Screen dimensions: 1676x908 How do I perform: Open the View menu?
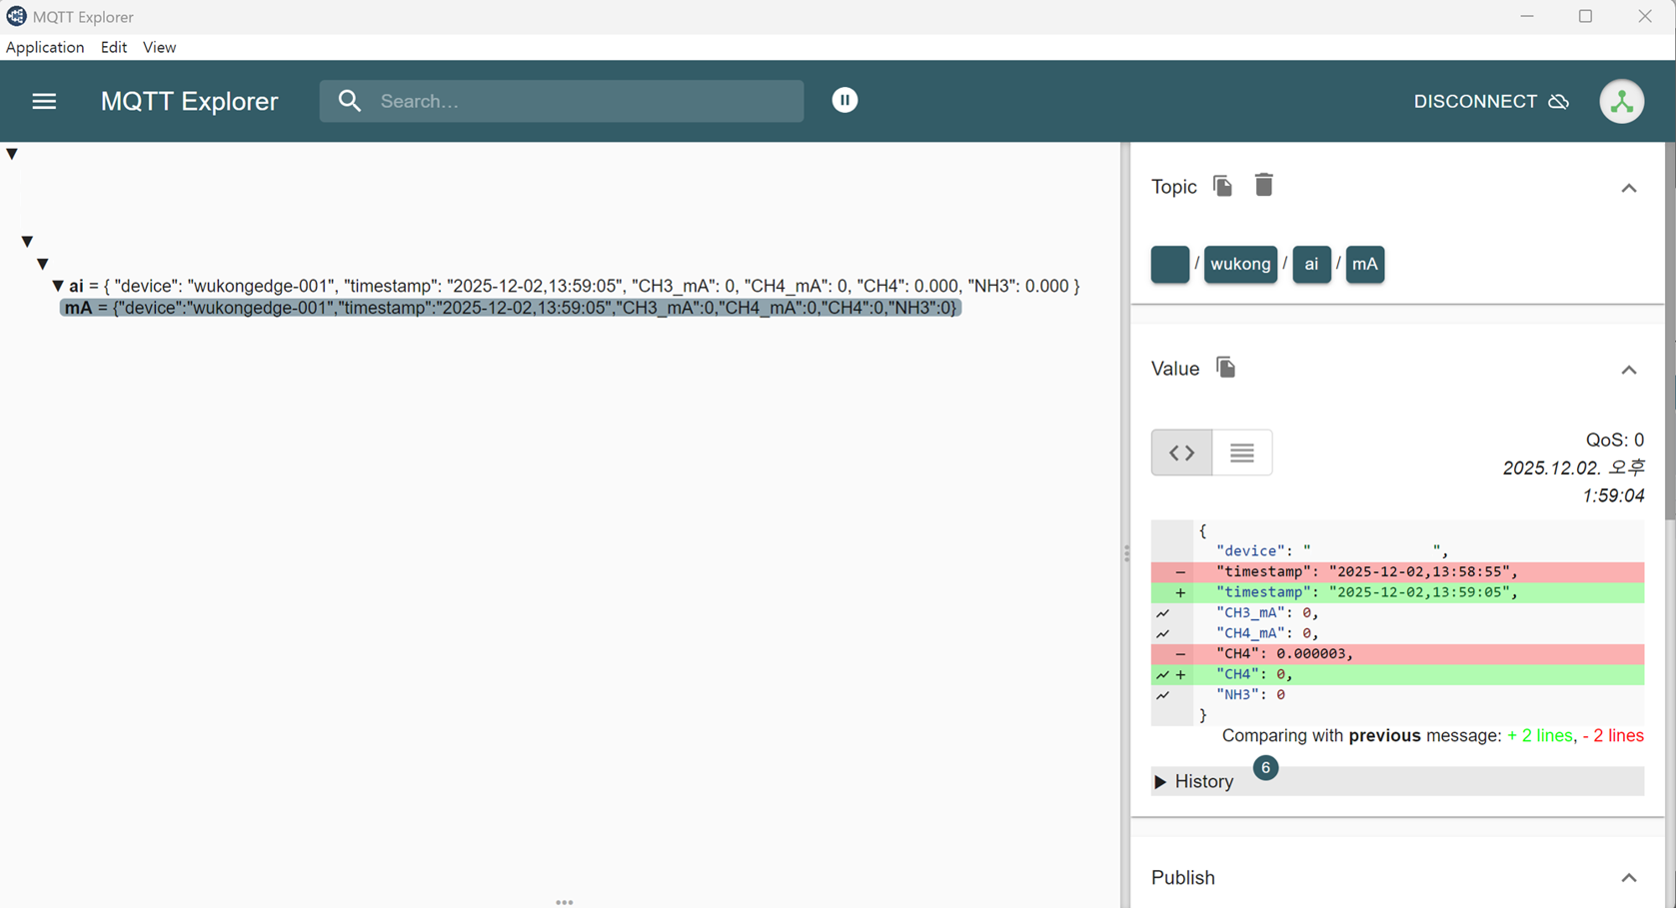pos(159,47)
